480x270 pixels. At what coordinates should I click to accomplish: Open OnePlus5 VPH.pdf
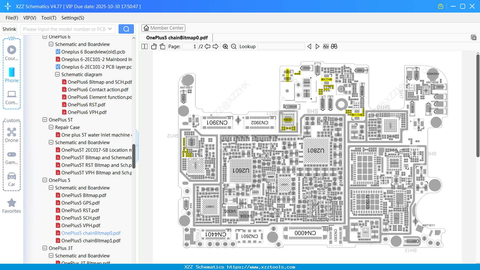[81, 226]
